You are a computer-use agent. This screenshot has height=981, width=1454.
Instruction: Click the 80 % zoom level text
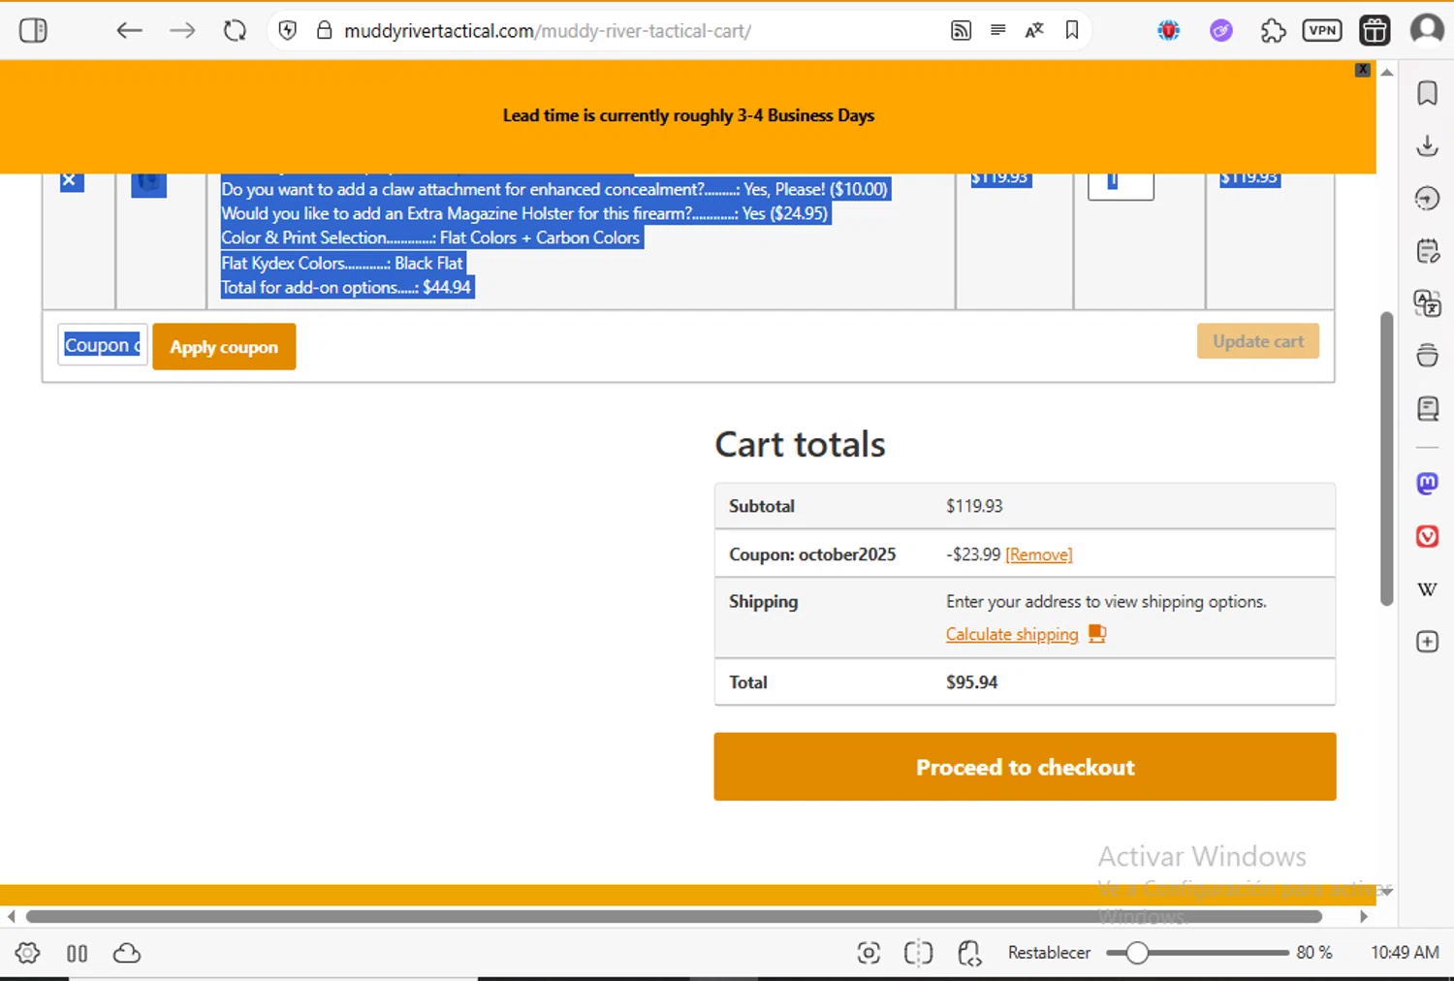tap(1314, 953)
